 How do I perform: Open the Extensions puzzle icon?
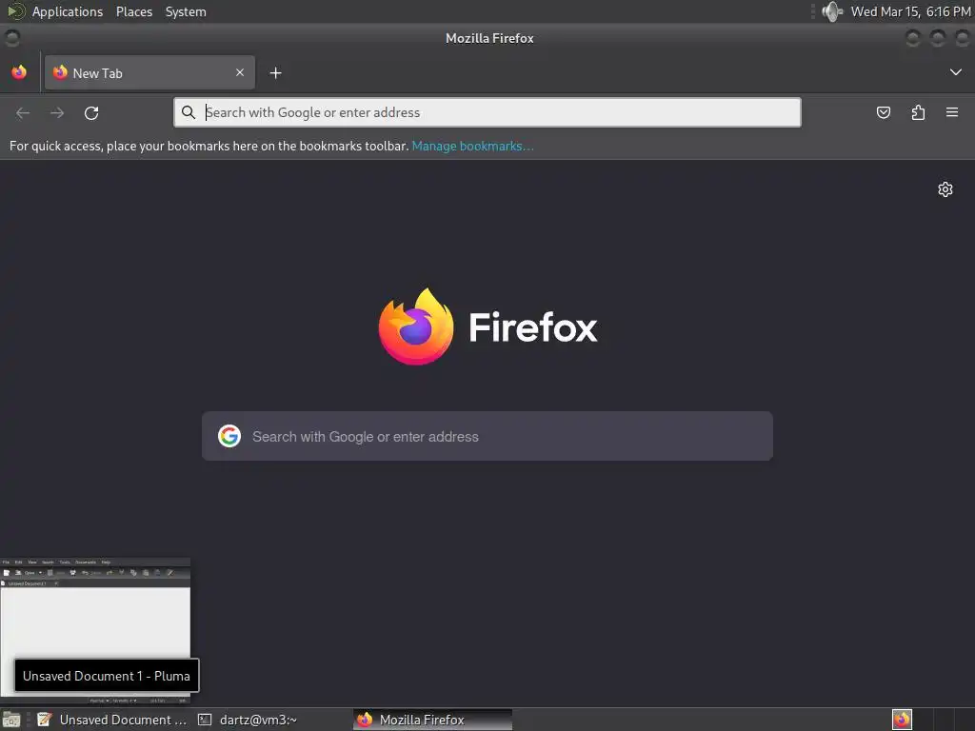click(x=918, y=112)
